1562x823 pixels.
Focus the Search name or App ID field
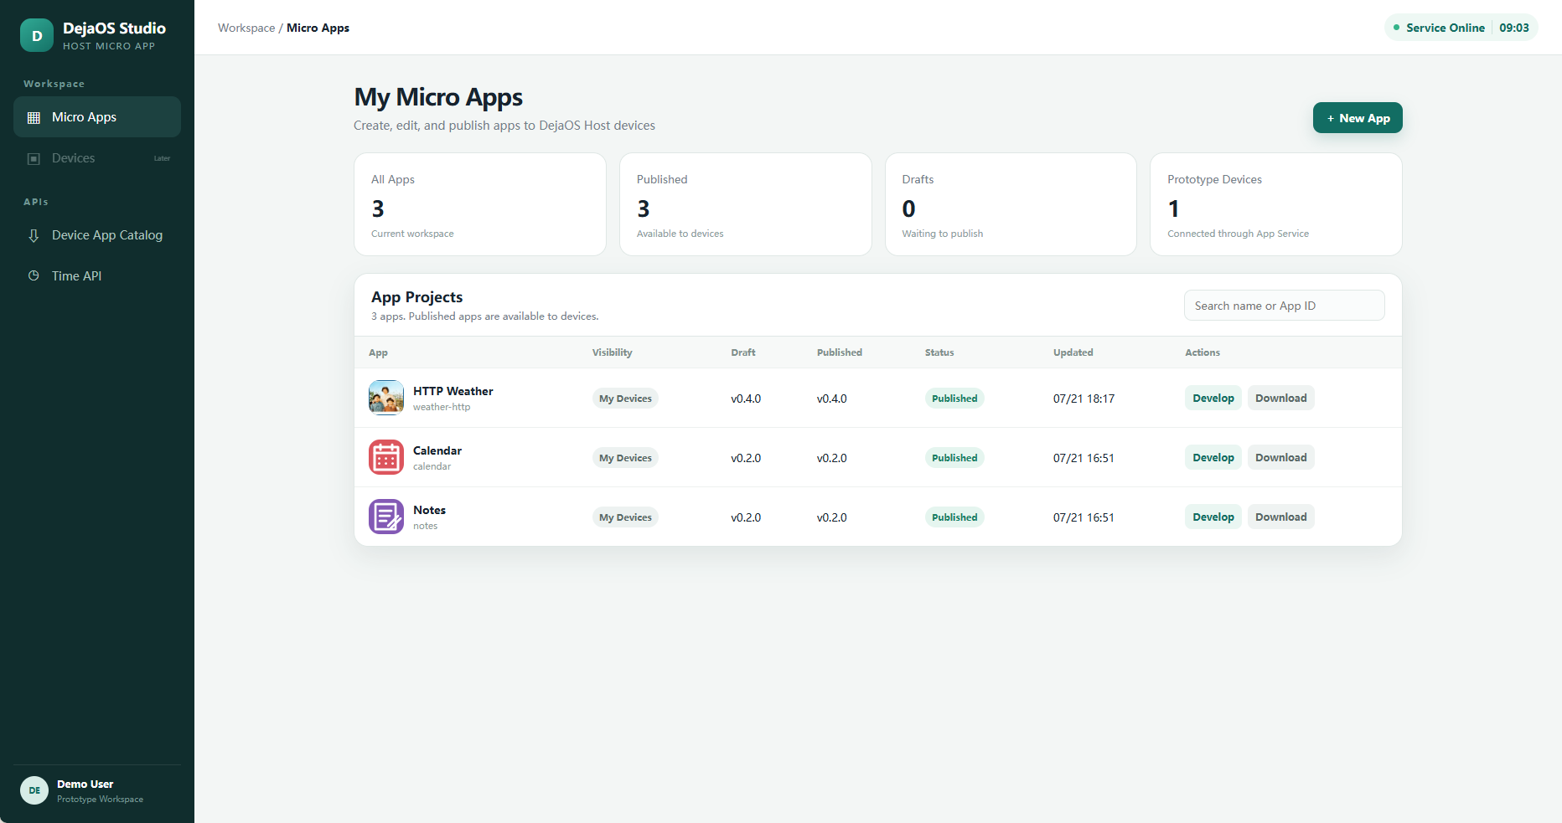(1284, 306)
